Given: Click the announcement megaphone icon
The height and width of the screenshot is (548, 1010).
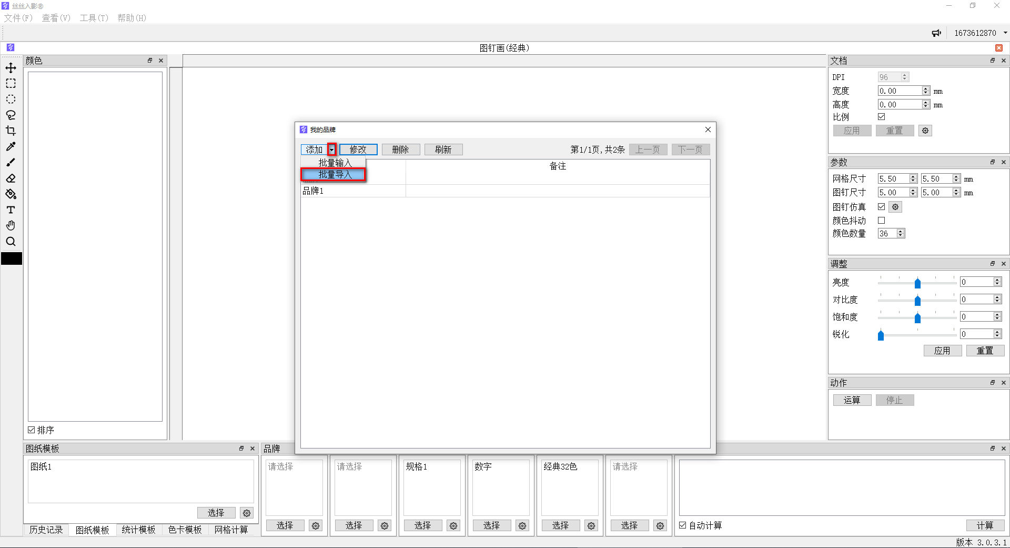Looking at the screenshot, I should pyautogui.click(x=936, y=33).
